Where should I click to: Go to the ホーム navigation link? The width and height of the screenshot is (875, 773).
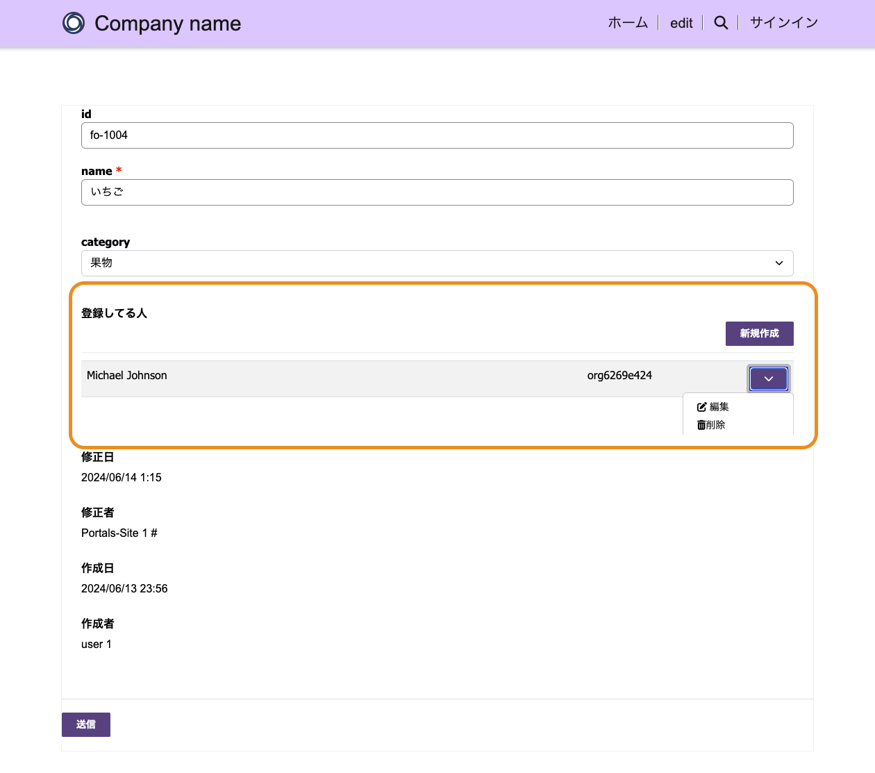[627, 23]
